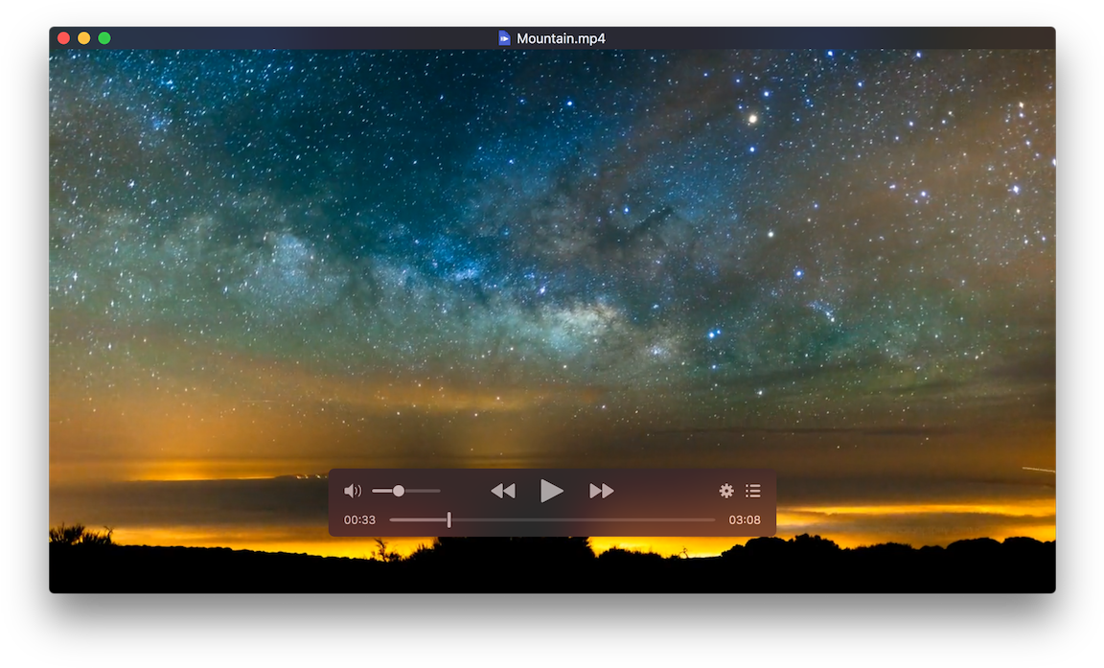Viewport: 1104px width, 668px height.
Task: Click the volume slider knob
Action: (x=399, y=491)
